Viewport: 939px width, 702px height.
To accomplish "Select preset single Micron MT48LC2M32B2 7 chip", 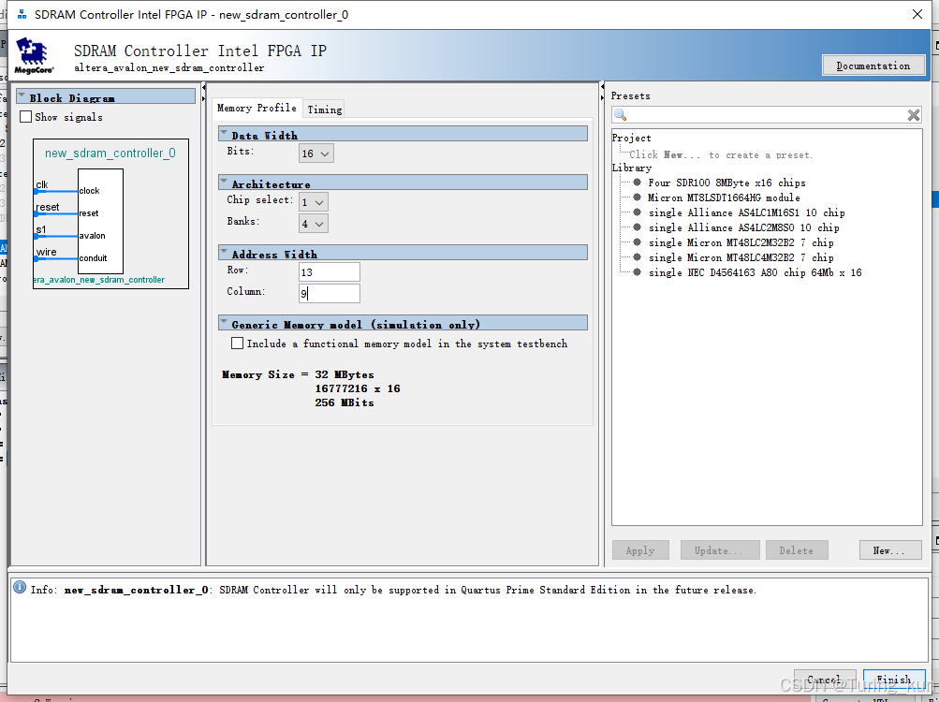I will point(741,242).
